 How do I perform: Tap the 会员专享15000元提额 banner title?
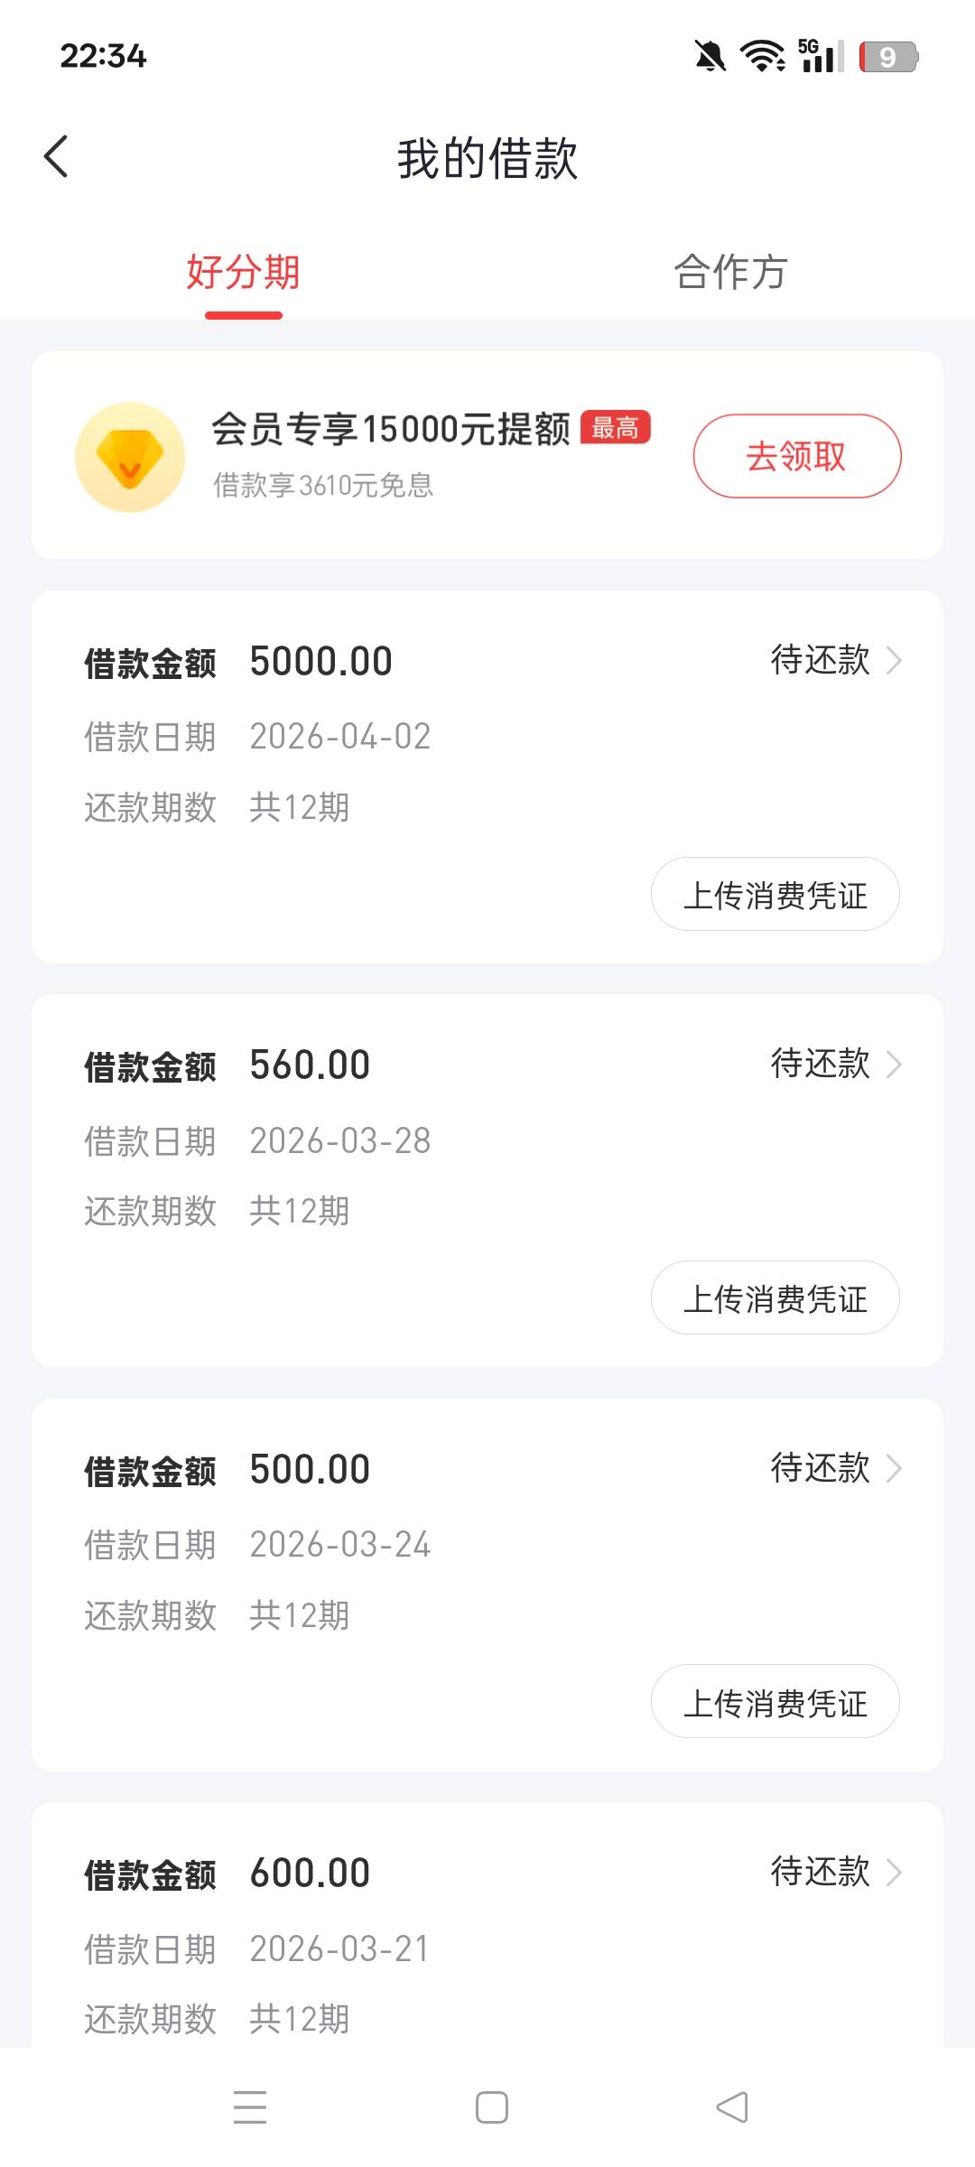click(x=390, y=430)
